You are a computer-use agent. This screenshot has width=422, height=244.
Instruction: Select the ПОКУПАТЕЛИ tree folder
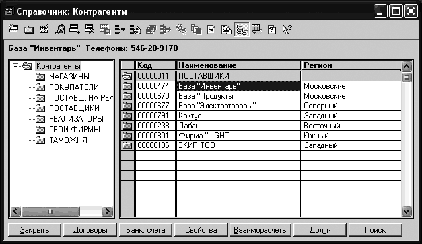pos(74,87)
